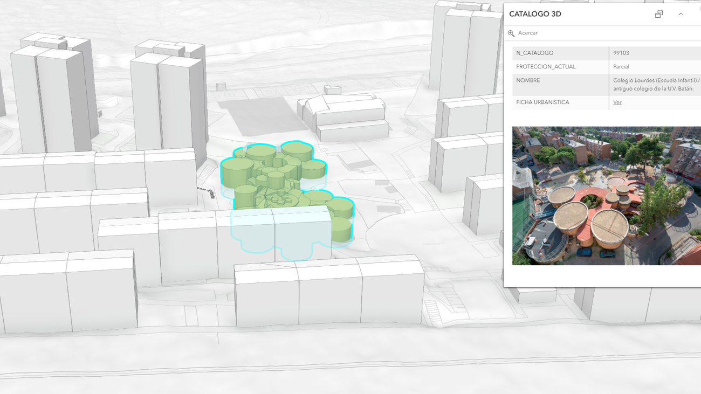Select the catalog number value 99103
Viewport: 701px width, 394px height.
click(x=621, y=53)
